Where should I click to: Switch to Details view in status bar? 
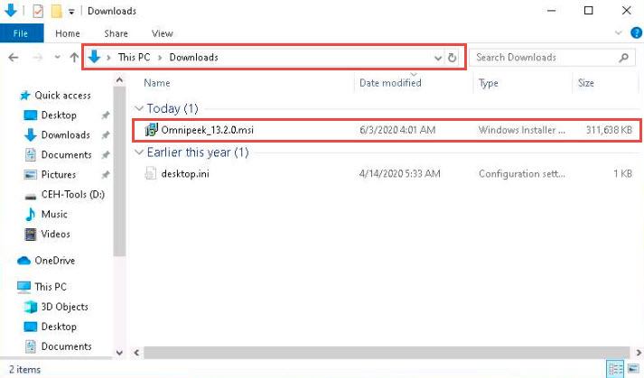(615, 369)
